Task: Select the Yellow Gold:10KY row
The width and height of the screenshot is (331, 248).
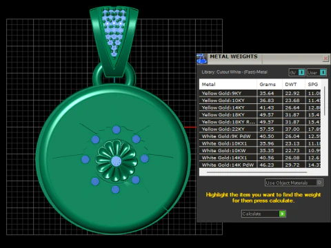Action: tap(260, 101)
